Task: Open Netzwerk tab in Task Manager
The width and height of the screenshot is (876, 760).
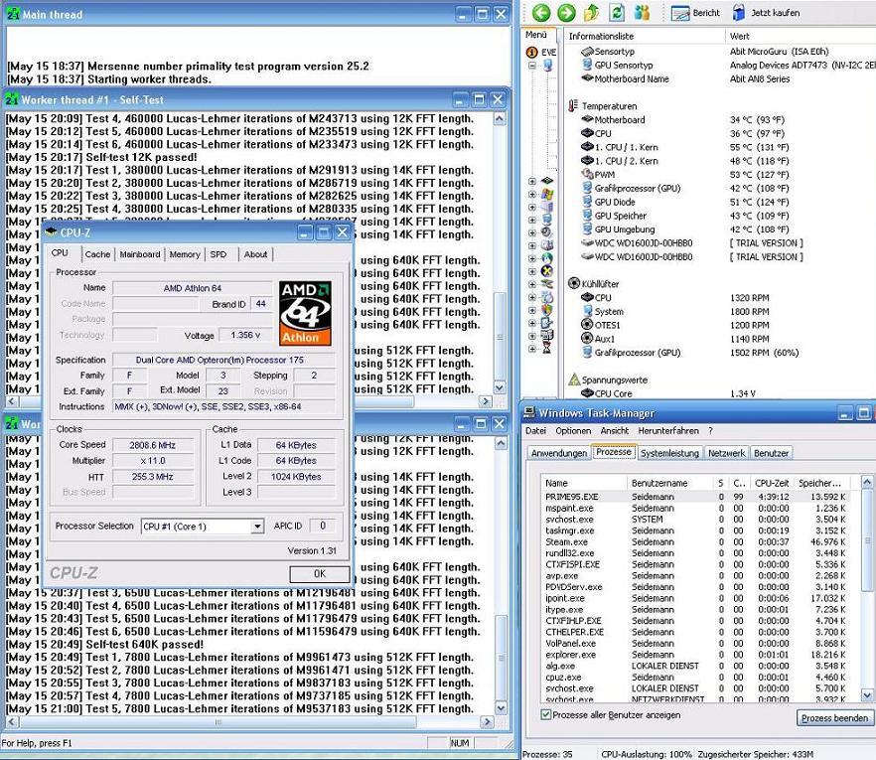Action: click(x=726, y=453)
